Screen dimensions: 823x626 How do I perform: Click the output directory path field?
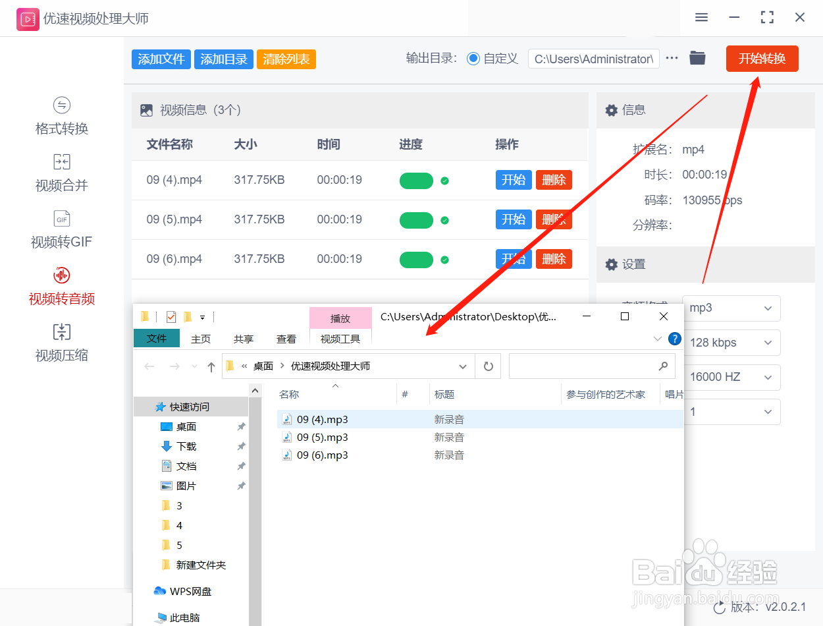click(594, 59)
